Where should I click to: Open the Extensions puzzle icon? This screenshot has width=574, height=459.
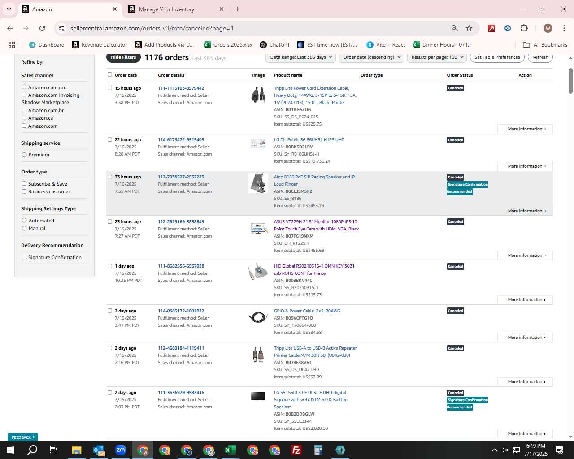pos(524,28)
